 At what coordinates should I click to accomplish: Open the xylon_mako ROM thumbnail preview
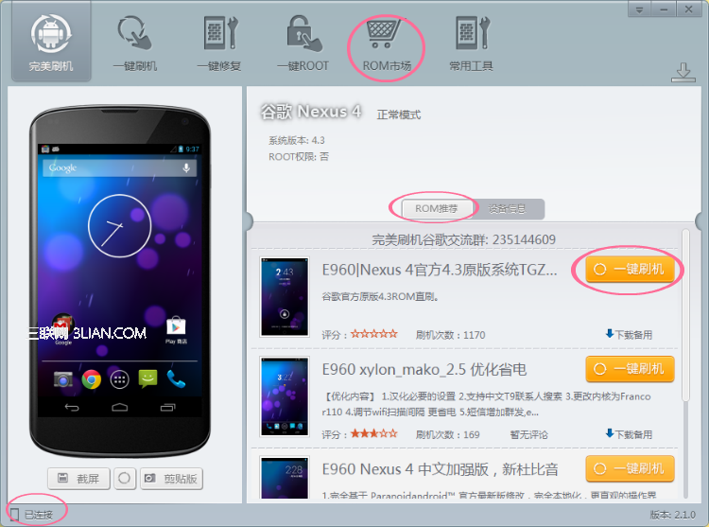pos(285,396)
